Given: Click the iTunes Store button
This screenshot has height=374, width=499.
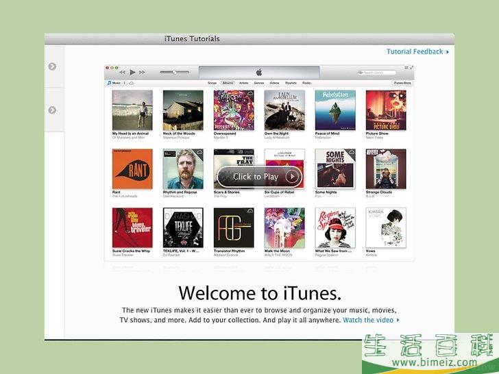Looking at the screenshot, I should click(x=402, y=83).
